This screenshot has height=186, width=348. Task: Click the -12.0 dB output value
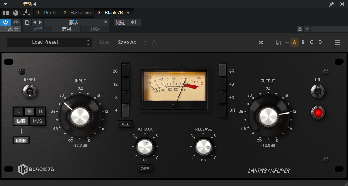click(268, 146)
